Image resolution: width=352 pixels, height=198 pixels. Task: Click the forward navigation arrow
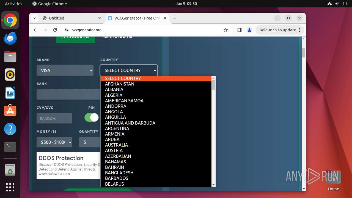coord(45,30)
